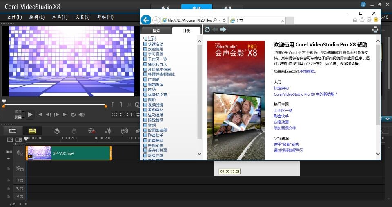This screenshot has height=207, width=392.
Task: Switch to Timeline view icon
Action: click(x=32, y=131)
